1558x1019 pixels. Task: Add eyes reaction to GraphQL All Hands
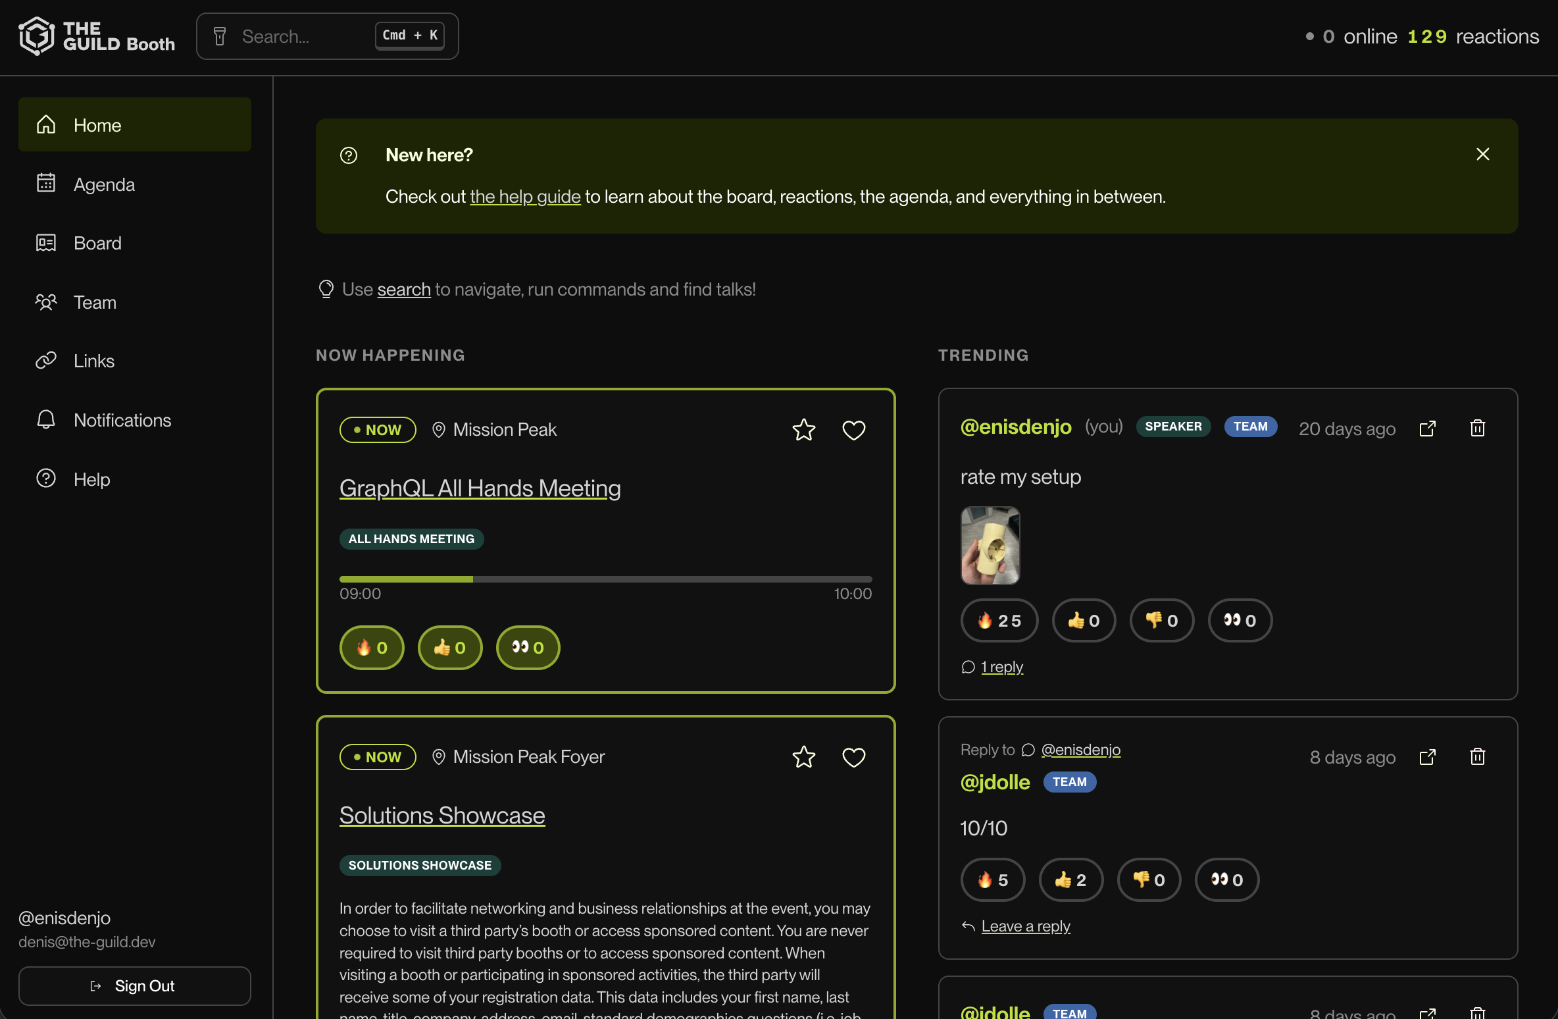[x=528, y=648]
